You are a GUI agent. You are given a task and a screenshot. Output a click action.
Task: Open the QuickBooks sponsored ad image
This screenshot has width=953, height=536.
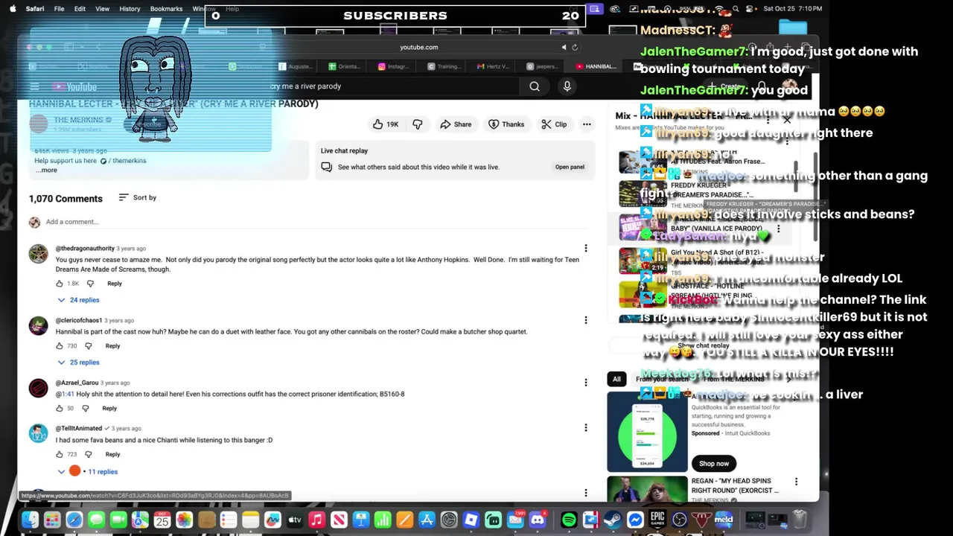click(647, 432)
